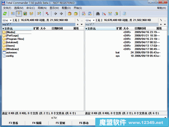Click the red star toolbar icon
This screenshot has height=127, width=169.
pyautogui.click(x=47, y=14)
